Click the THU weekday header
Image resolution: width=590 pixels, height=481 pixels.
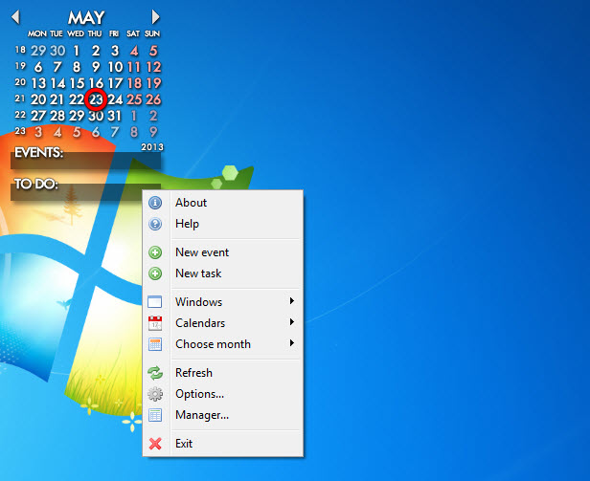95,33
